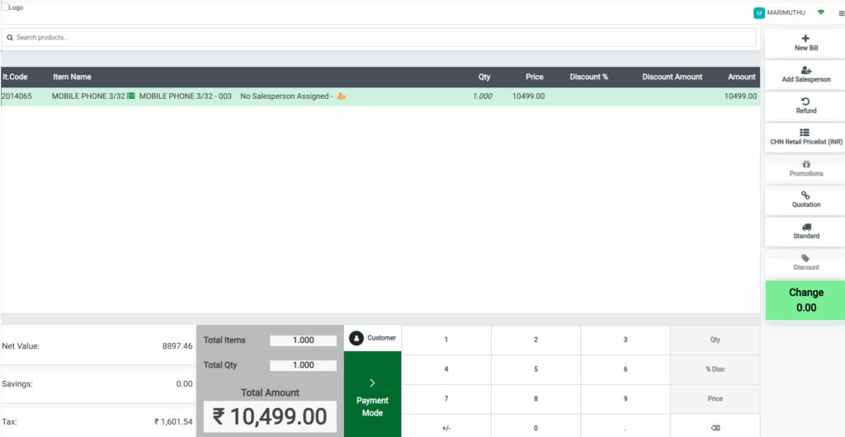Click item code 2014065 in the row
The width and height of the screenshot is (845, 437).
(x=17, y=96)
